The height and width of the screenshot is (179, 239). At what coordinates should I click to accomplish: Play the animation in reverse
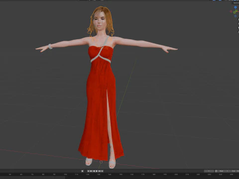click(x=94, y=171)
